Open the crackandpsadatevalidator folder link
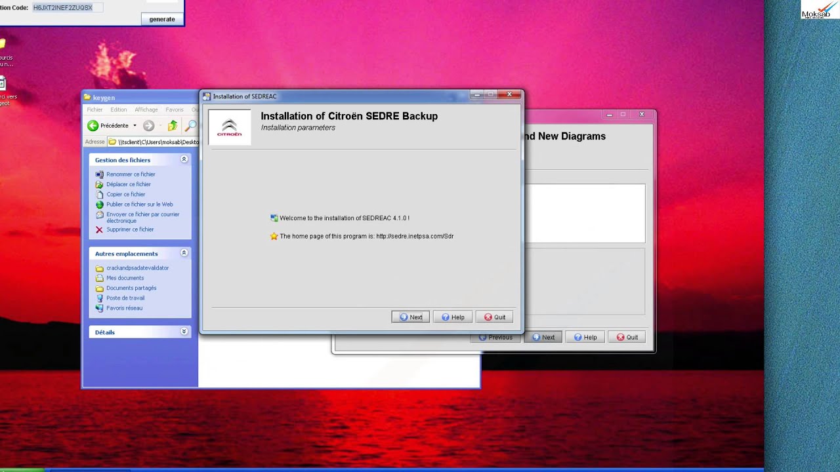Viewport: 840px width, 472px height. (137, 268)
